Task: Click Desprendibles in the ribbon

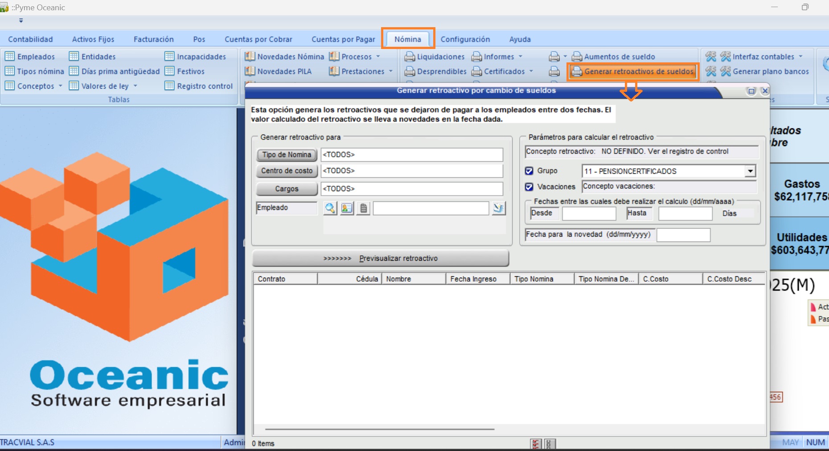Action: pos(441,71)
